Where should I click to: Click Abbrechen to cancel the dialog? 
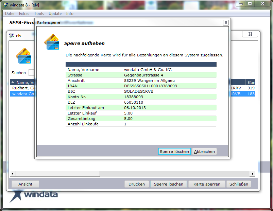pos(204,152)
